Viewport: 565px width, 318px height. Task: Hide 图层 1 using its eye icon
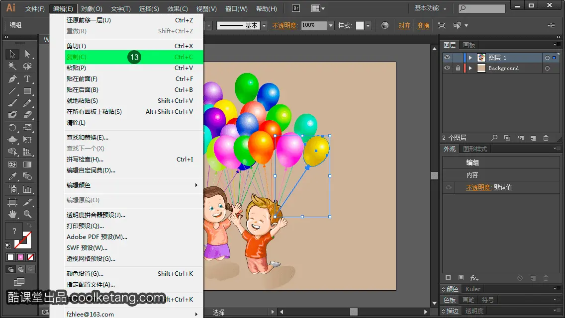[447, 57]
